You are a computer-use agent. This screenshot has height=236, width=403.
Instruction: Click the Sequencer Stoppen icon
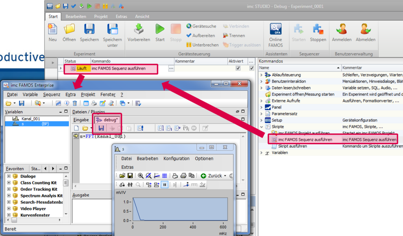coord(318,29)
